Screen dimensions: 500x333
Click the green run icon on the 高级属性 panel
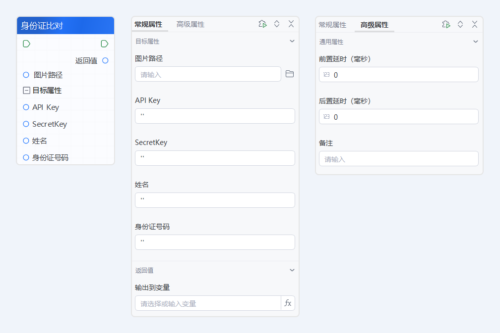(446, 24)
